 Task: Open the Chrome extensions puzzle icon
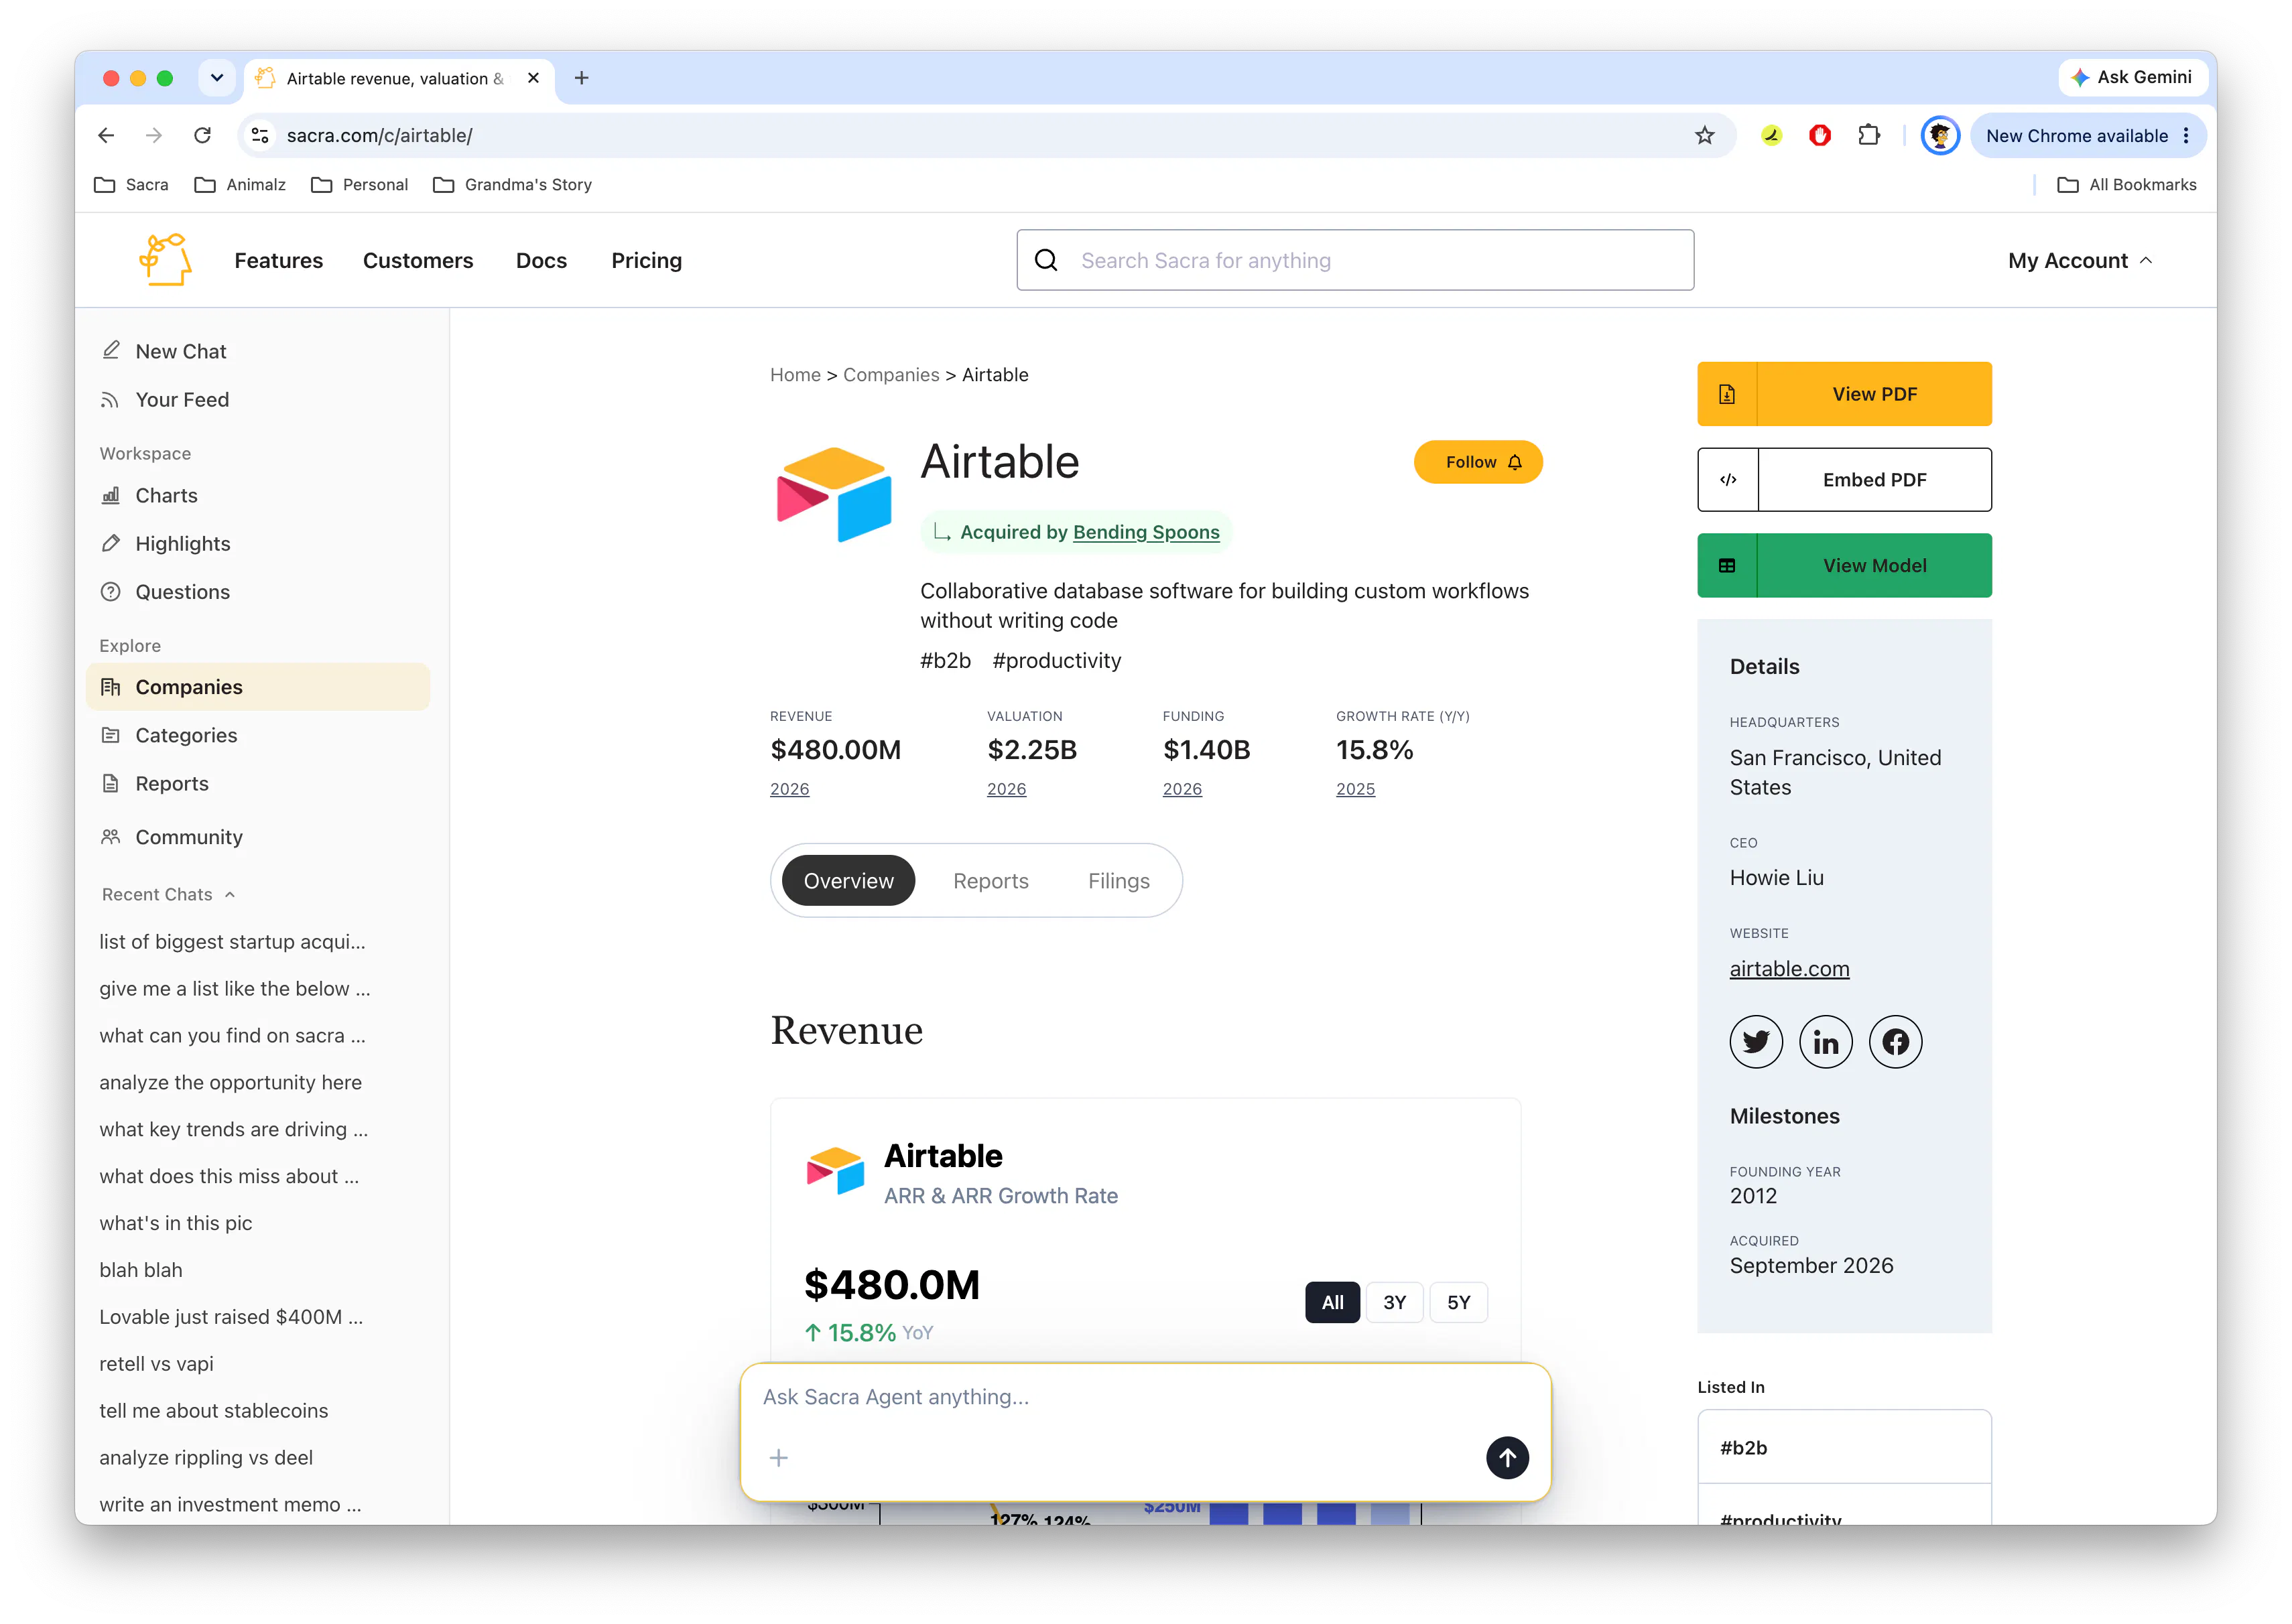point(1869,135)
